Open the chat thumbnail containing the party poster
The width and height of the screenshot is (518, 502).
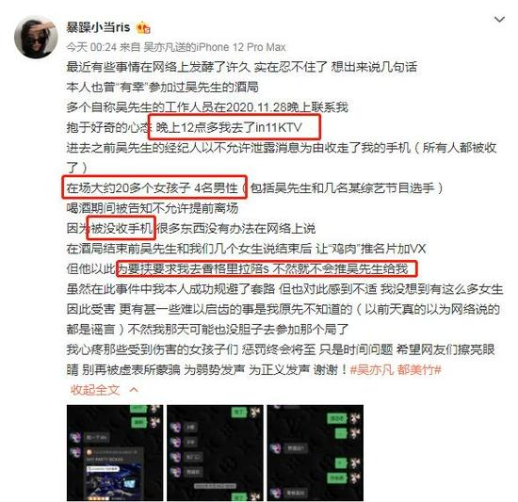pos(115,453)
